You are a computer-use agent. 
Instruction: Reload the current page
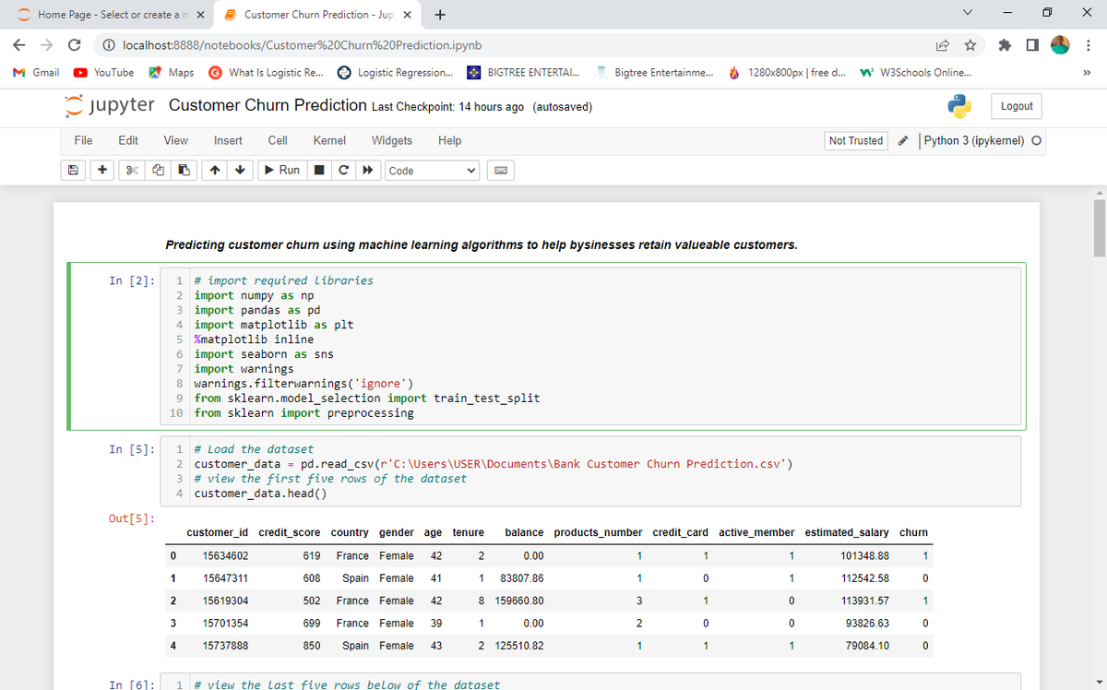tap(75, 45)
